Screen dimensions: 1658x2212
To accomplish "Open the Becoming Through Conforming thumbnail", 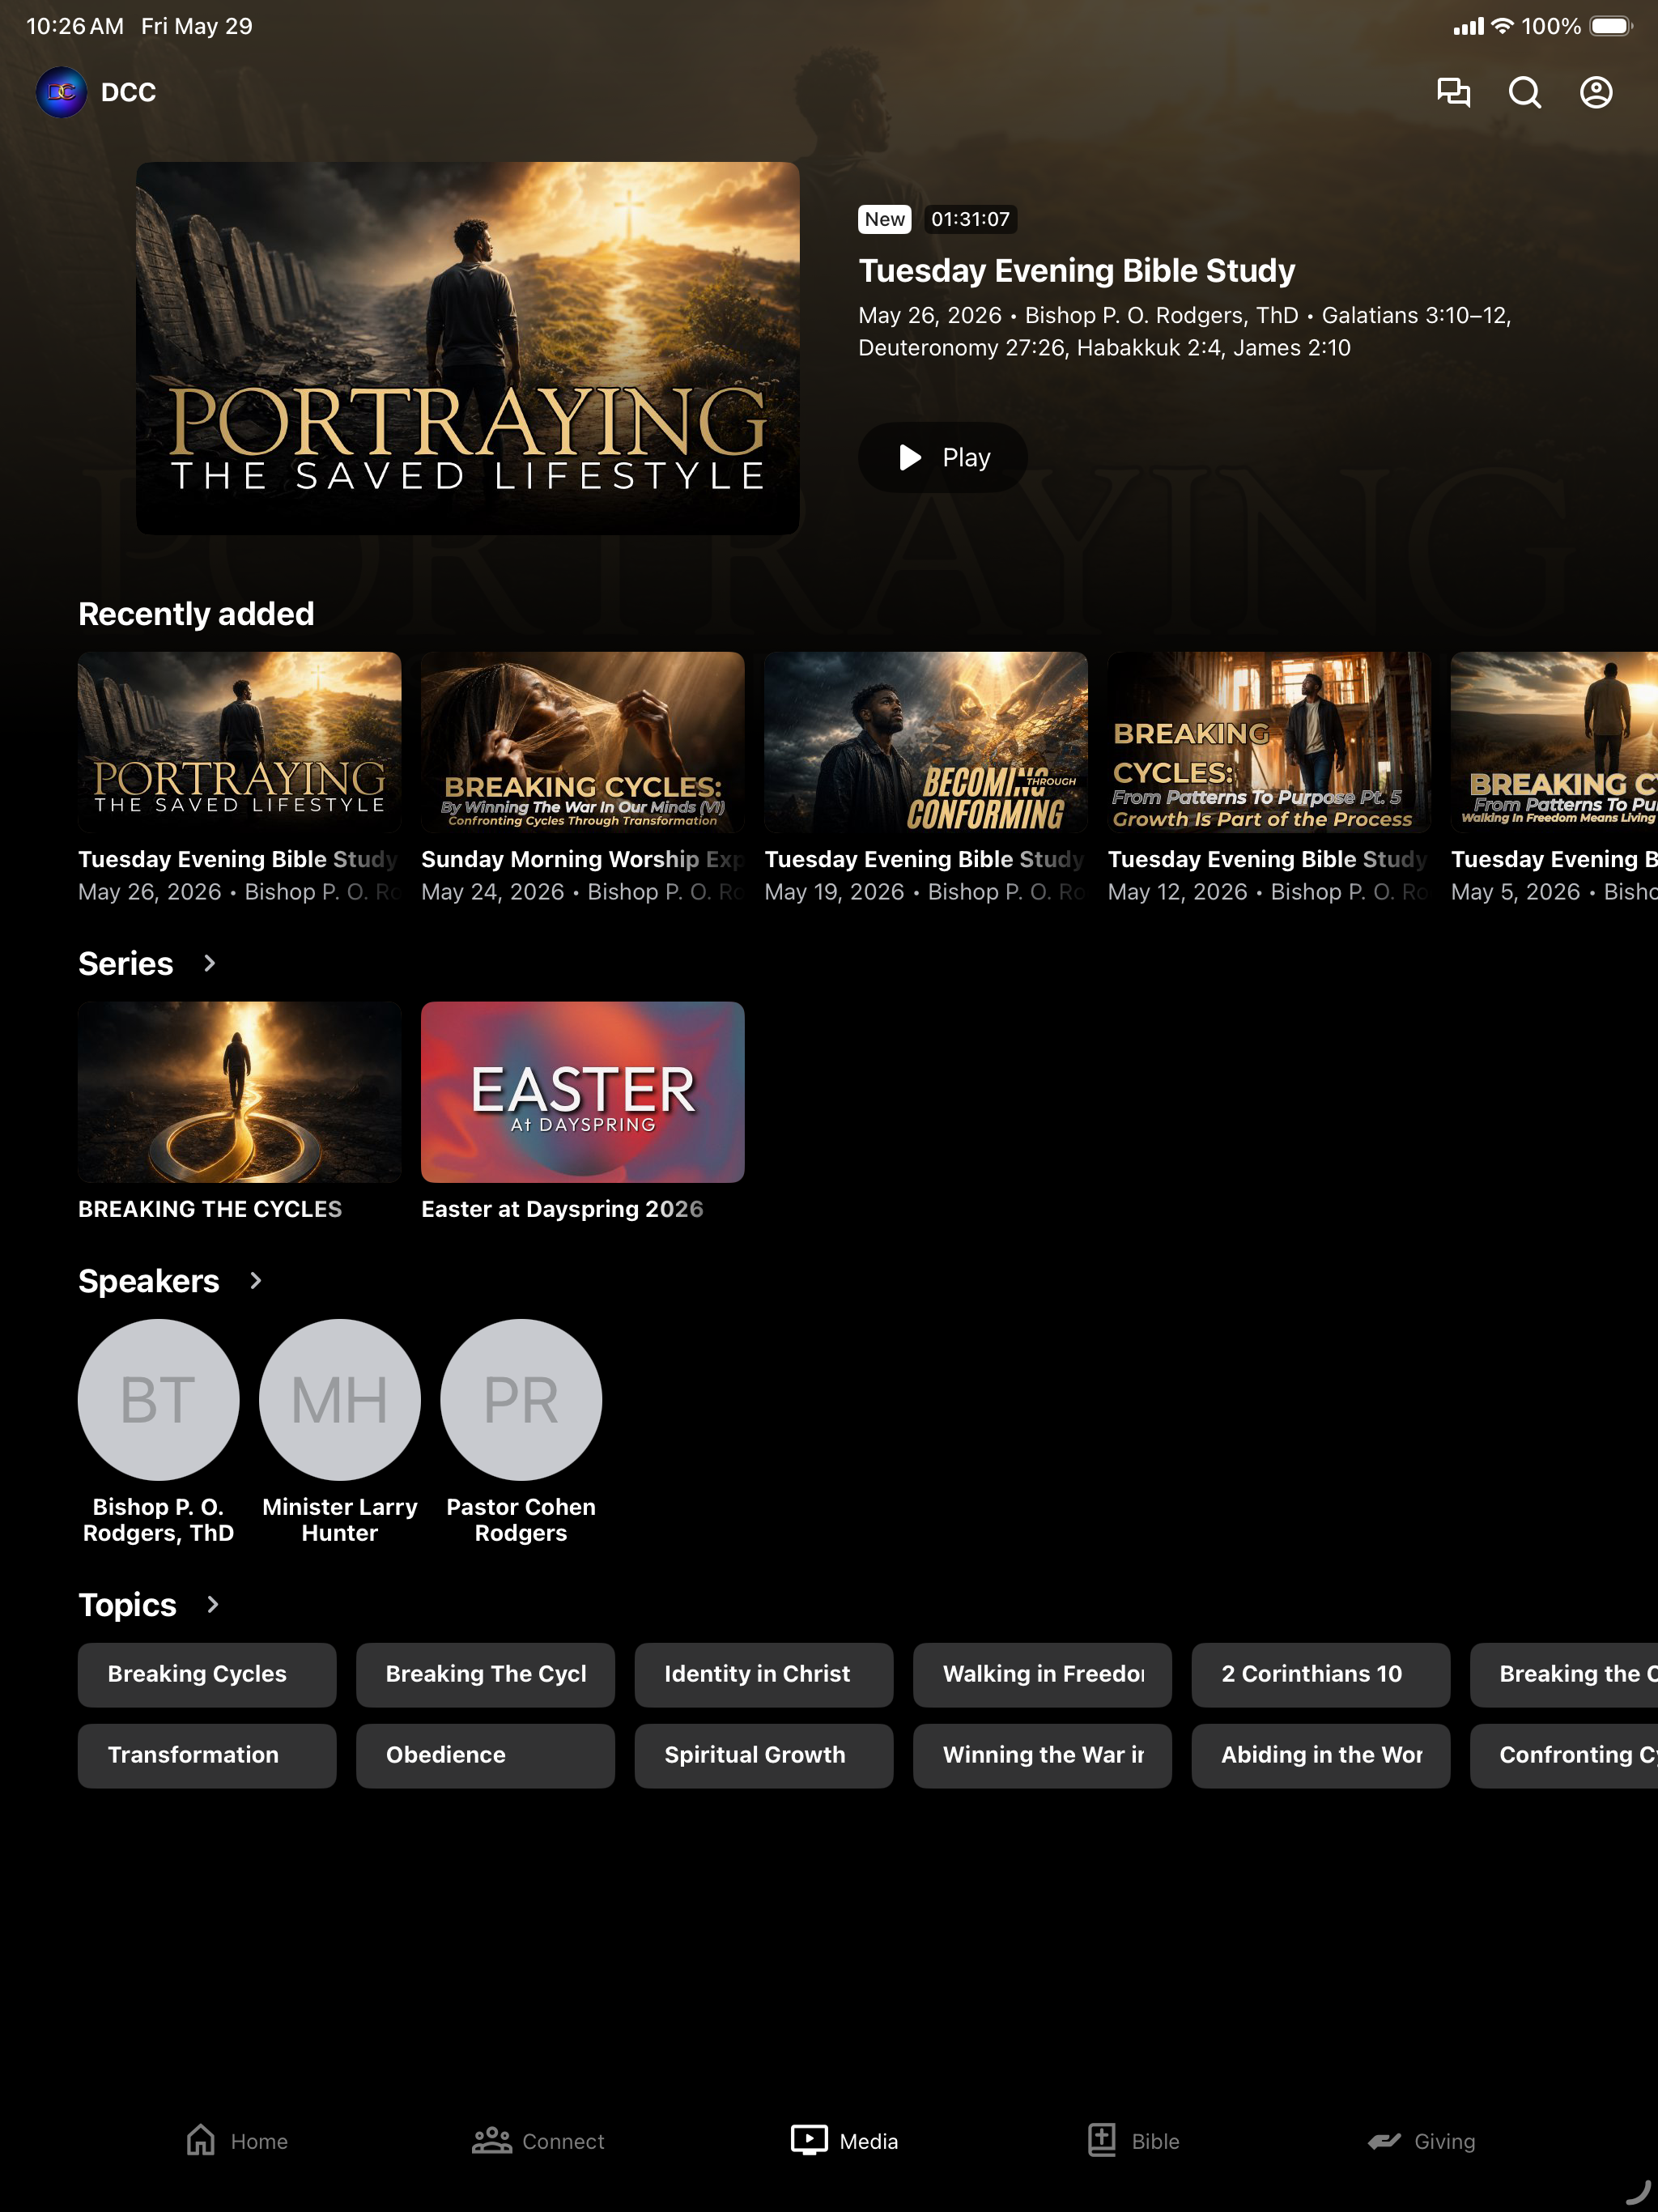I will 925,742.
